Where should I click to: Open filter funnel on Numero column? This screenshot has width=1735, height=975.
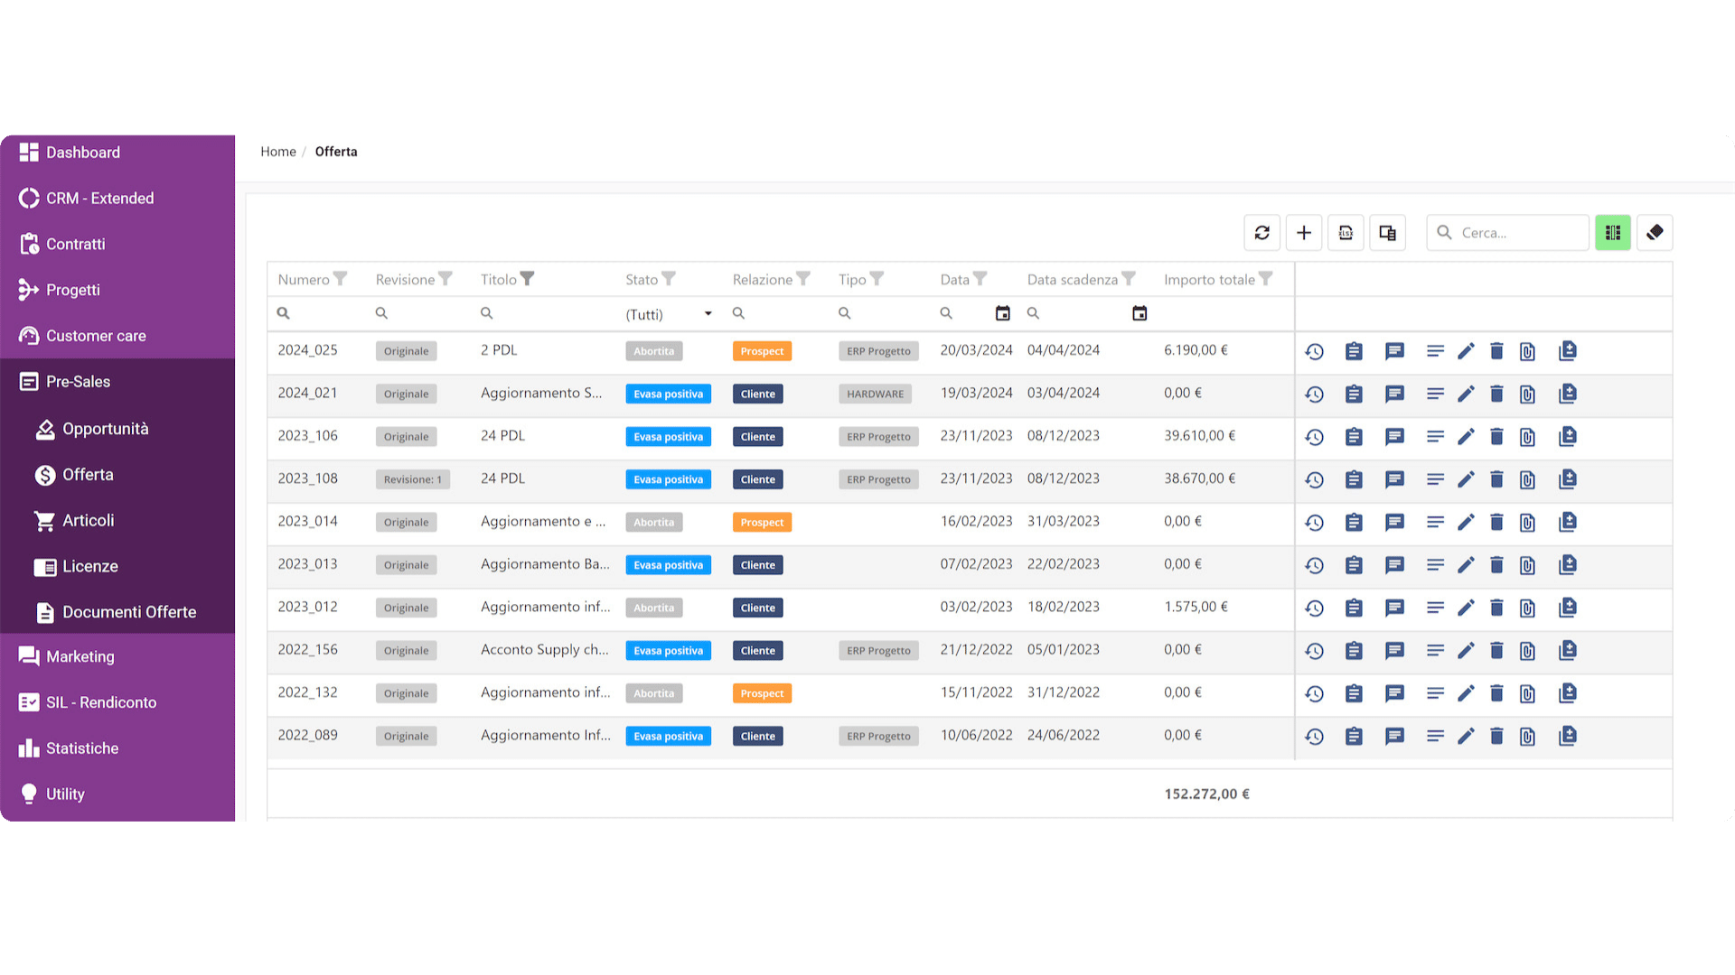(340, 279)
